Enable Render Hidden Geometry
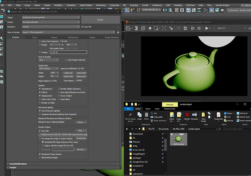Viewport: 251px width, 176px height. 59,89
